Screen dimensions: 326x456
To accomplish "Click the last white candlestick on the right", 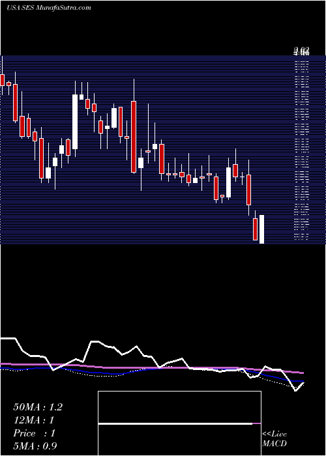I will [261, 229].
